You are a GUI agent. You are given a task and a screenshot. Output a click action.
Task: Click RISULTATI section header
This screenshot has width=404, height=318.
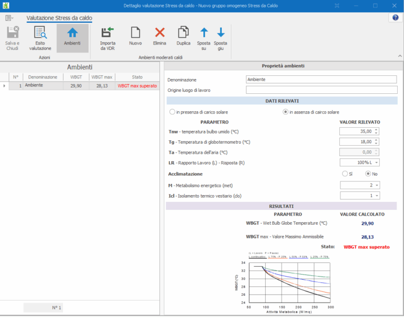[281, 206]
